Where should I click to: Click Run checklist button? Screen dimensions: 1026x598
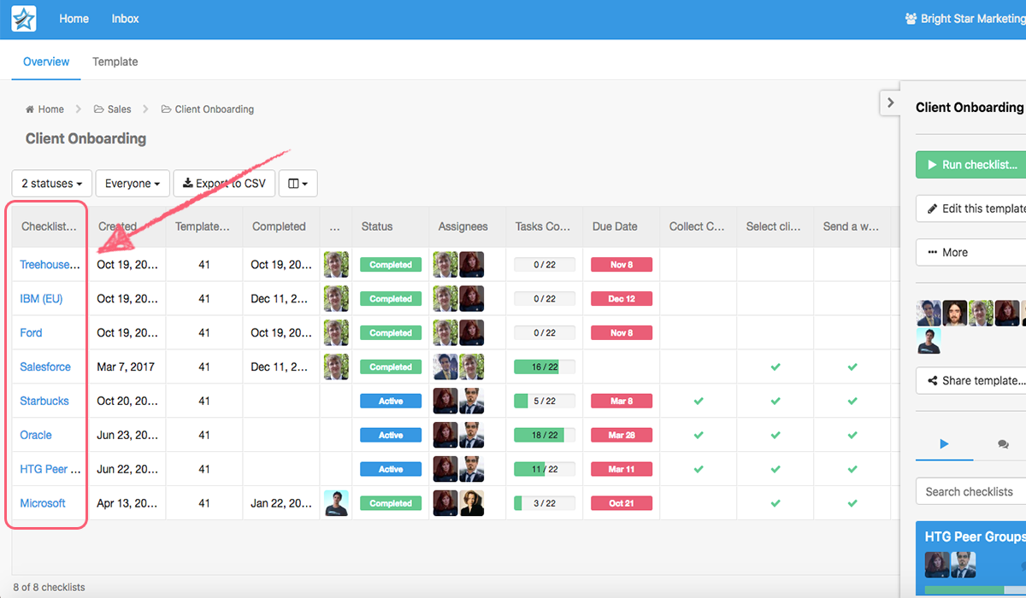coord(971,165)
